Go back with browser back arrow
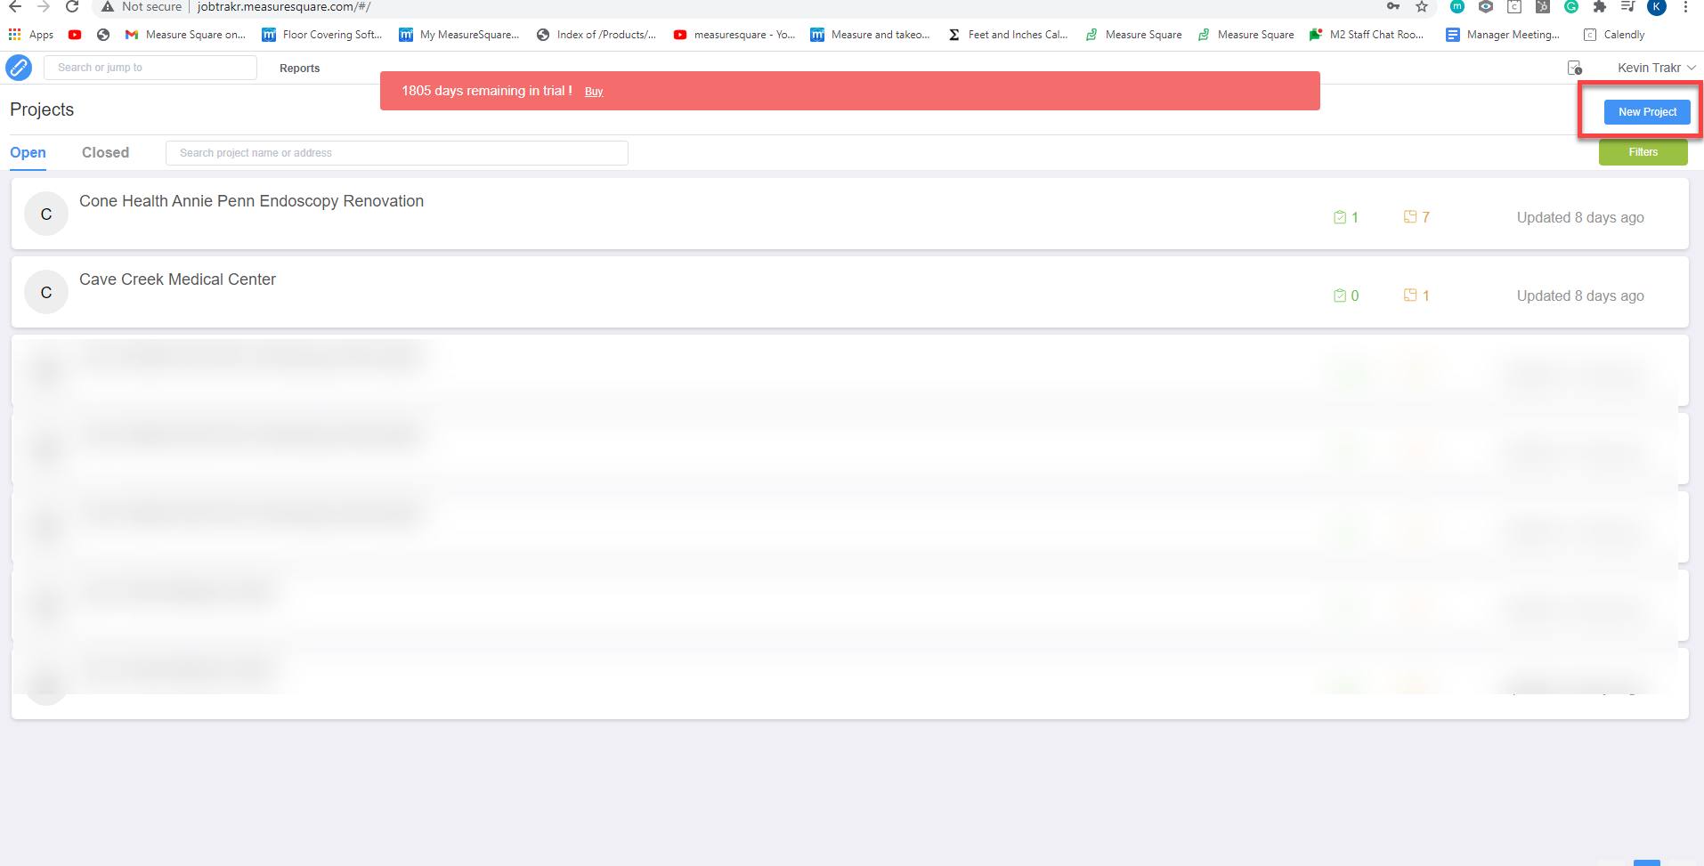The height and width of the screenshot is (866, 1704). coord(15,6)
